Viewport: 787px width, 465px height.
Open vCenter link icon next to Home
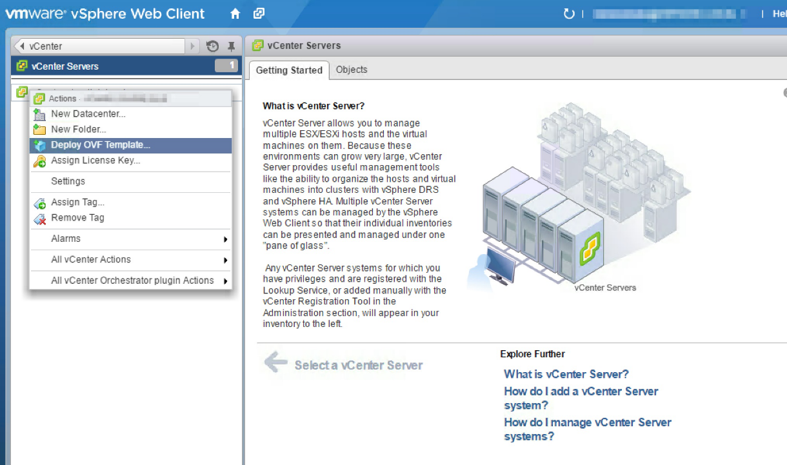click(259, 14)
